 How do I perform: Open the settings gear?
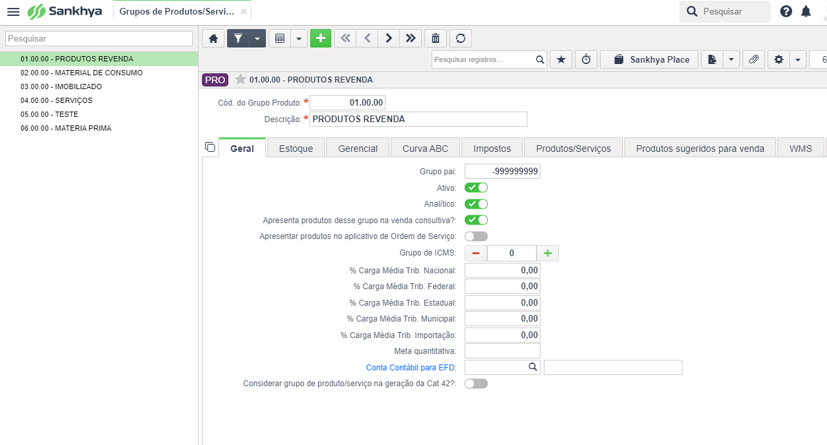779,59
